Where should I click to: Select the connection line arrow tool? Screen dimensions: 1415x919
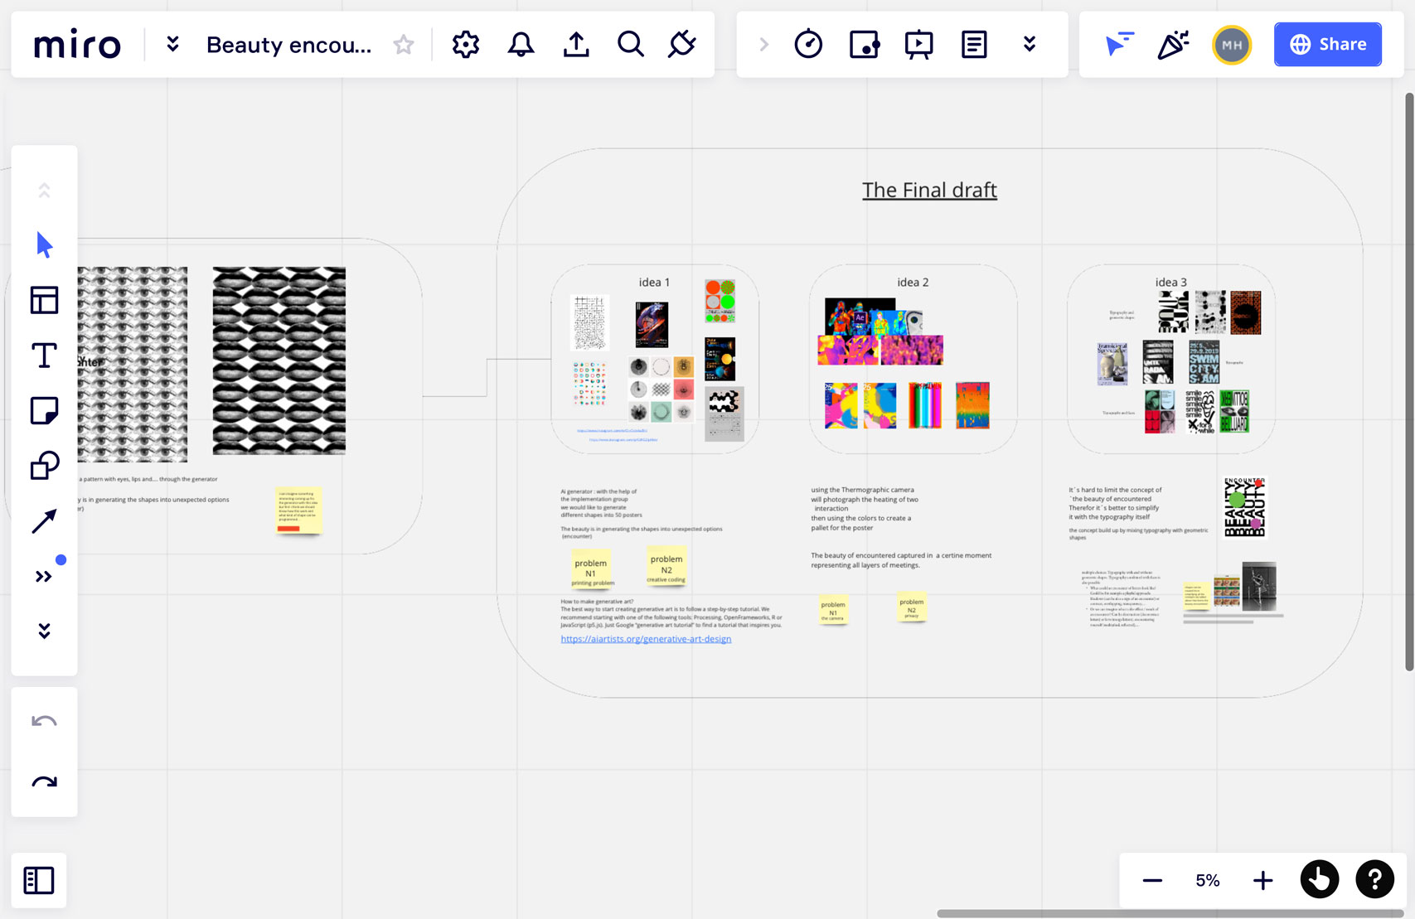pos(44,521)
